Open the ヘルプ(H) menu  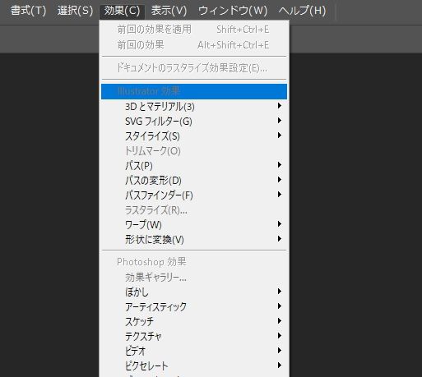(x=302, y=11)
